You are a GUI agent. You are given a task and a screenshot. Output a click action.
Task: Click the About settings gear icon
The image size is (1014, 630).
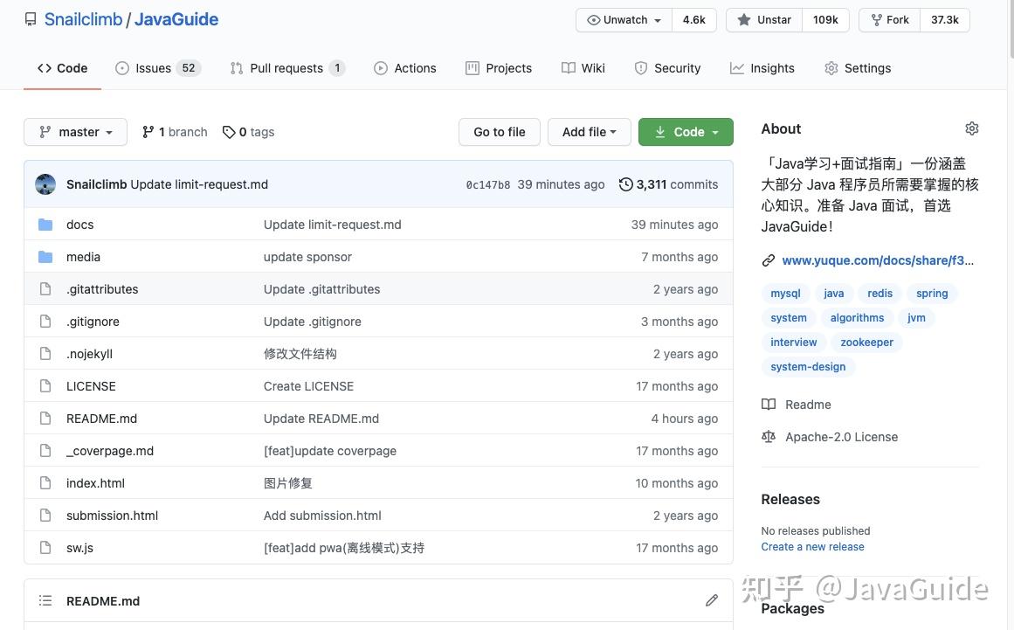coord(971,128)
